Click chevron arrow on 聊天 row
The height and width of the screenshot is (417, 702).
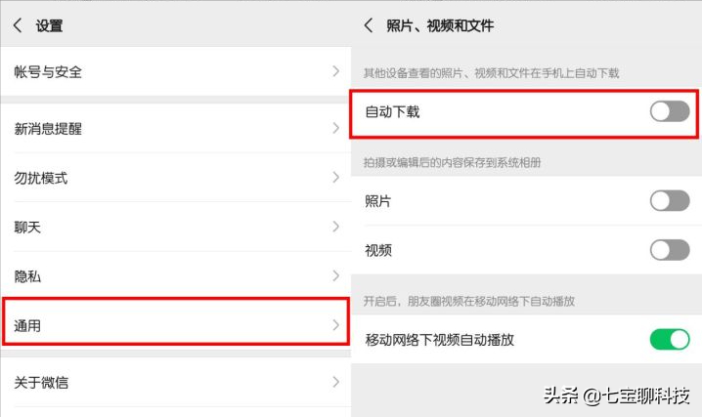click(x=335, y=227)
